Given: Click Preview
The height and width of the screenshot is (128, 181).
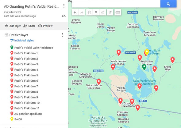Looking at the screenshot, I should (x=45, y=26).
